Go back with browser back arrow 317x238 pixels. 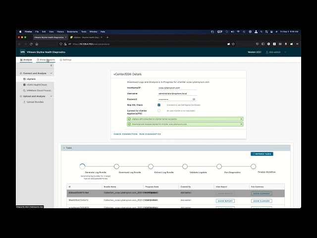click(x=20, y=44)
